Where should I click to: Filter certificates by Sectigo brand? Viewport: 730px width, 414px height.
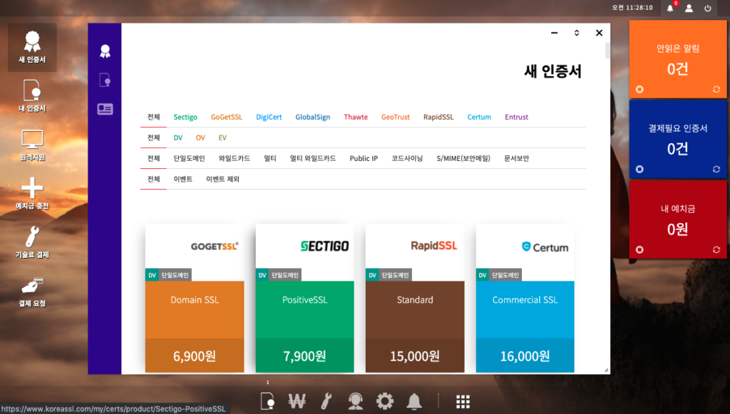coord(185,118)
